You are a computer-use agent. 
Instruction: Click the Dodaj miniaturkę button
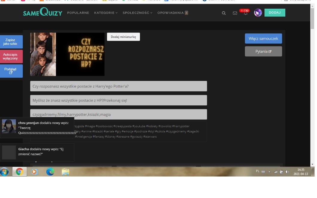click(x=123, y=37)
